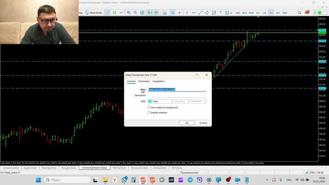This screenshot has width=329, height=185.
Task: Tile chart windows with grid icon
Action: click(142, 13)
